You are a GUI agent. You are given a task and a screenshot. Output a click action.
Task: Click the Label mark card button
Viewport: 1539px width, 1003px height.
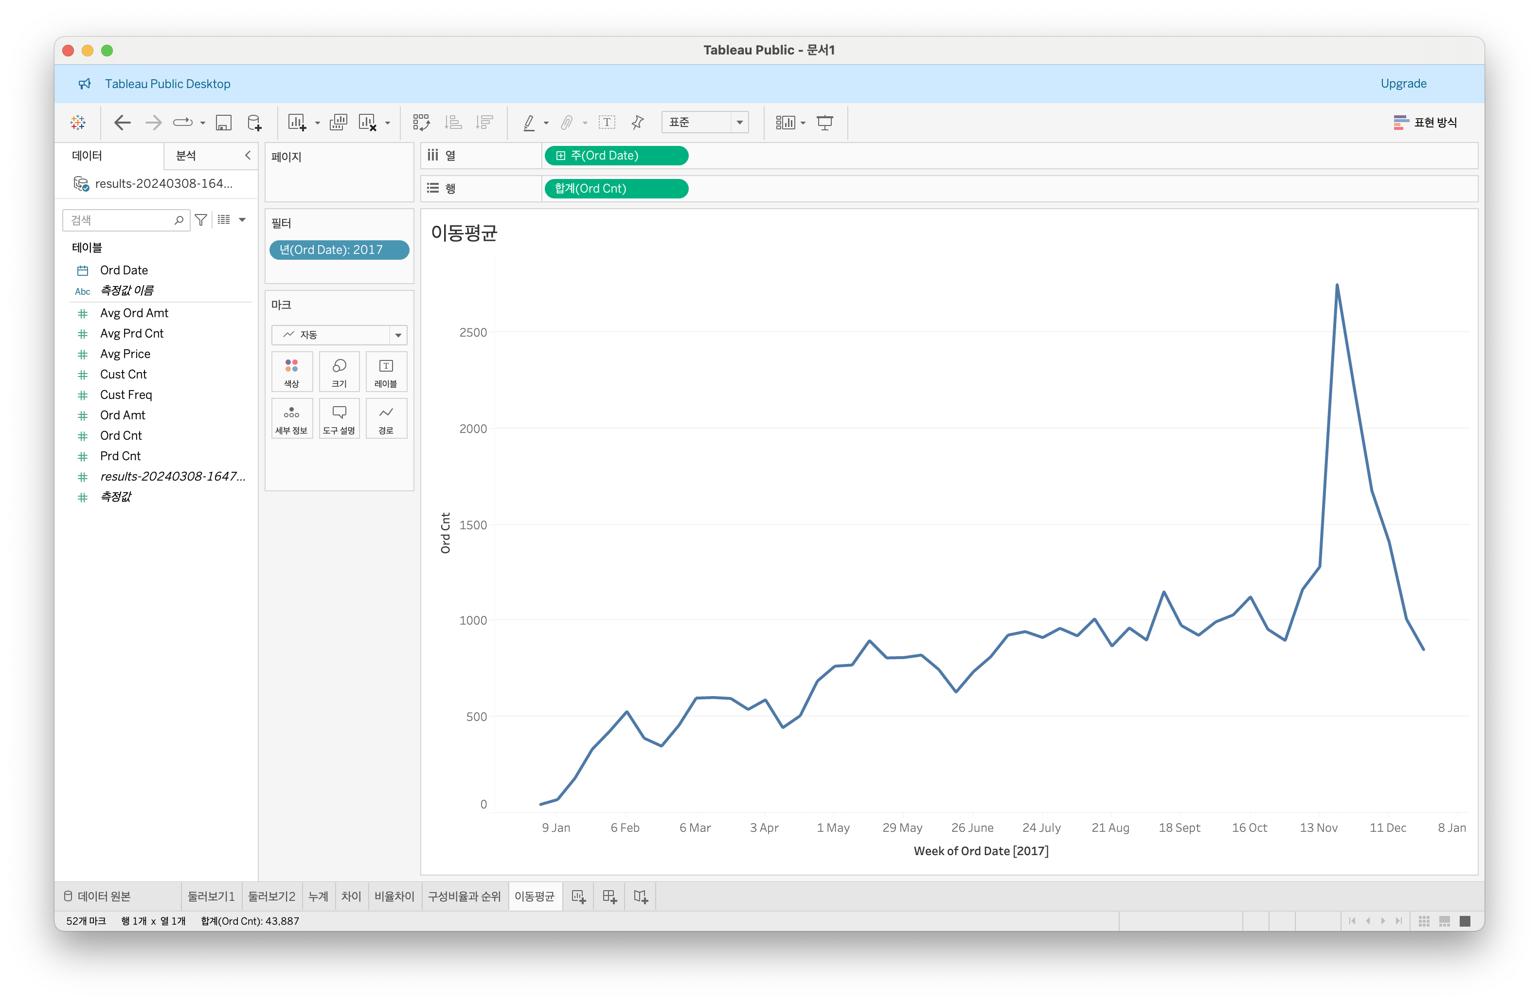386,372
